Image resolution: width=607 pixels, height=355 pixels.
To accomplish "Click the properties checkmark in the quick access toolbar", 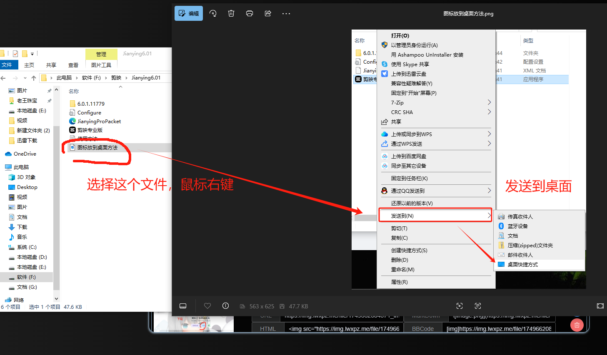I will tap(15, 54).
